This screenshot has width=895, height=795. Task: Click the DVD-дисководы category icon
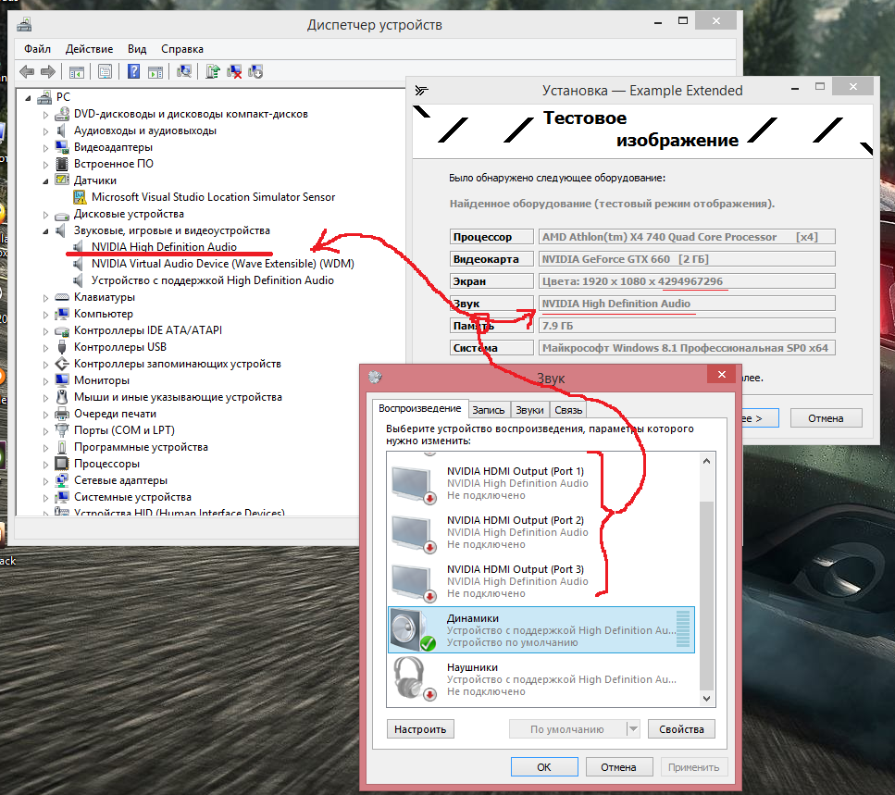[x=62, y=114]
